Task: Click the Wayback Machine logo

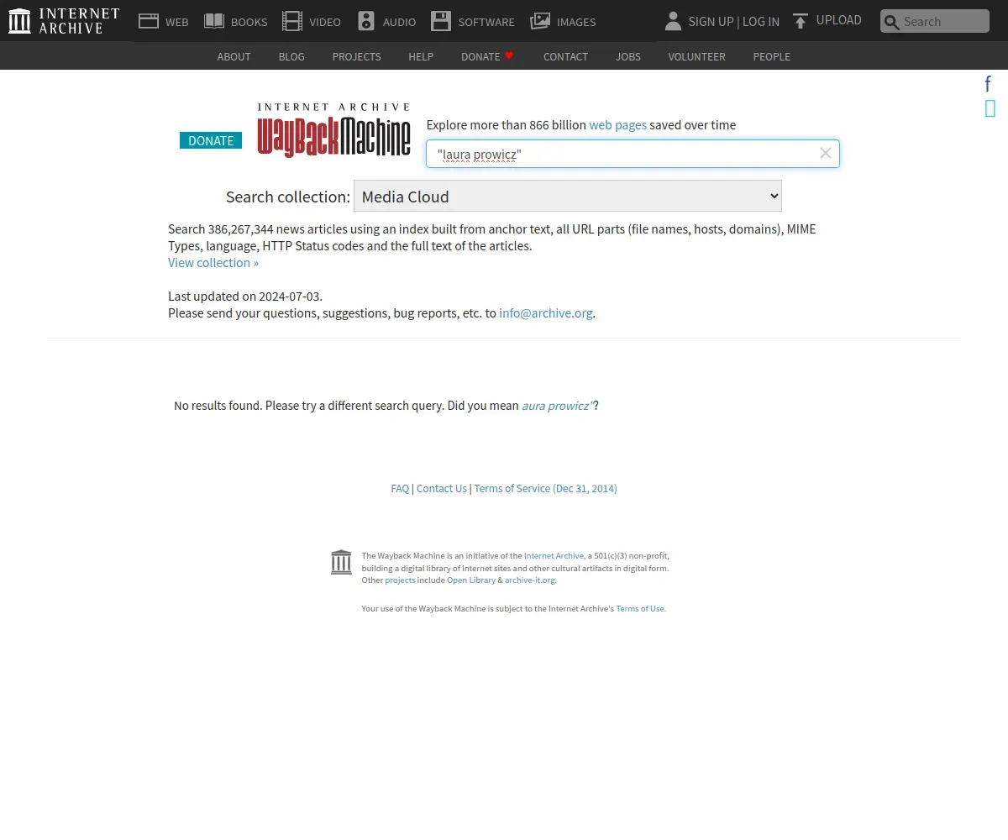Action: pyautogui.click(x=334, y=131)
